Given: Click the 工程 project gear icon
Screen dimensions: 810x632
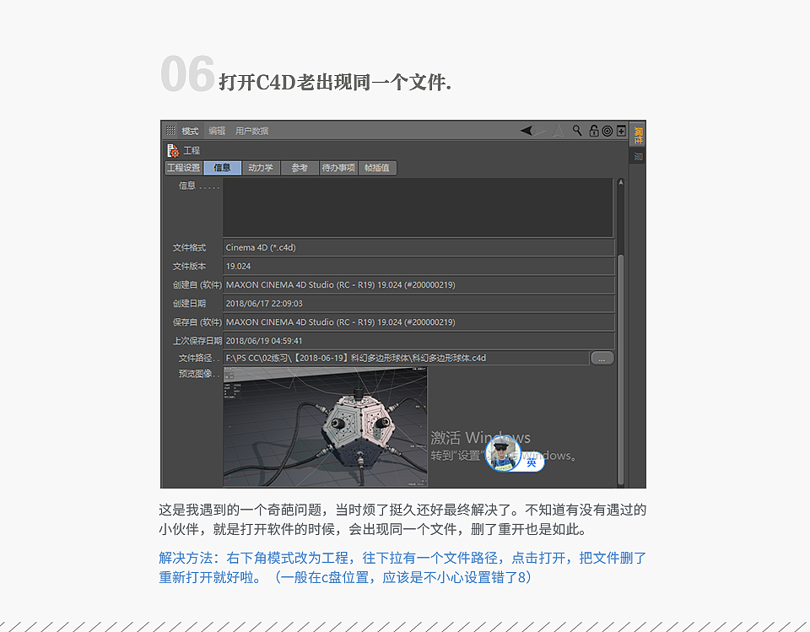Looking at the screenshot, I should (173, 150).
